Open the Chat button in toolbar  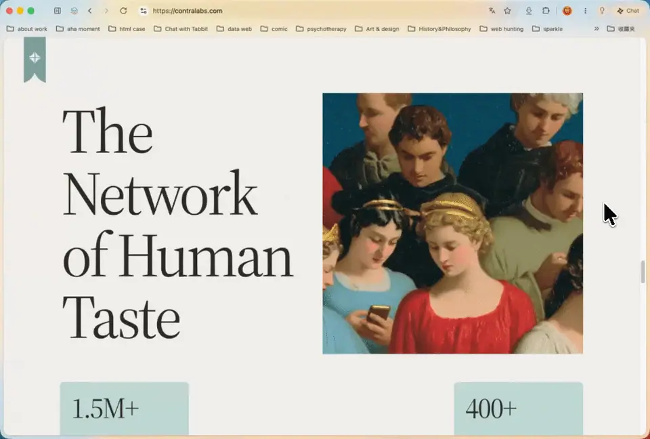coord(628,11)
